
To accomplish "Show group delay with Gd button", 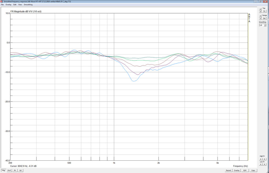I will pos(20,170).
